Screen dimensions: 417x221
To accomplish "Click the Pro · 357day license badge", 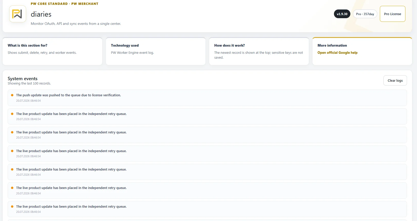I will 365,14.
